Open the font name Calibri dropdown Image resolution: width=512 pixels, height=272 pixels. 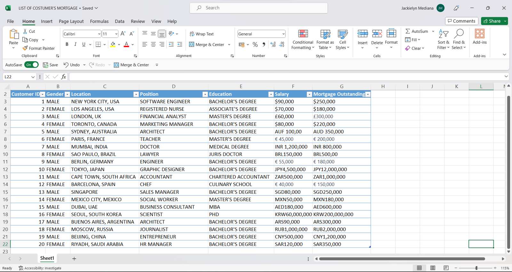pos(99,34)
